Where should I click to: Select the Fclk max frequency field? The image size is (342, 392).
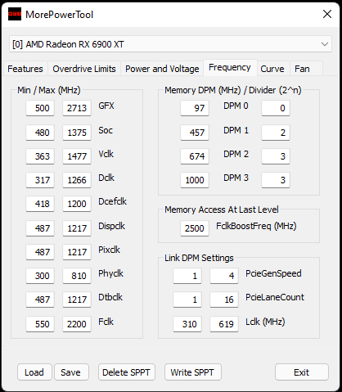point(77,324)
